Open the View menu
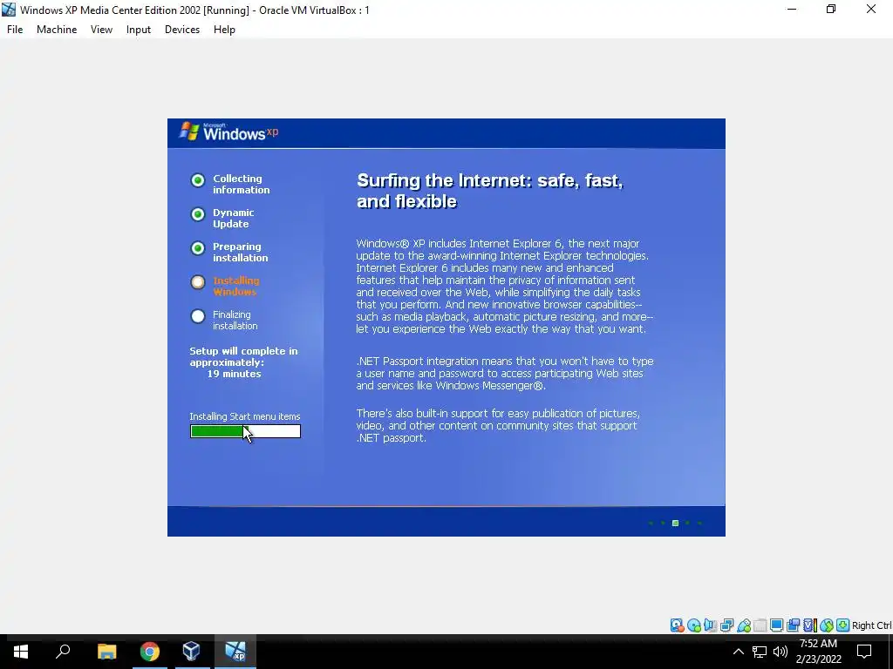The width and height of the screenshot is (893, 669). 101,30
